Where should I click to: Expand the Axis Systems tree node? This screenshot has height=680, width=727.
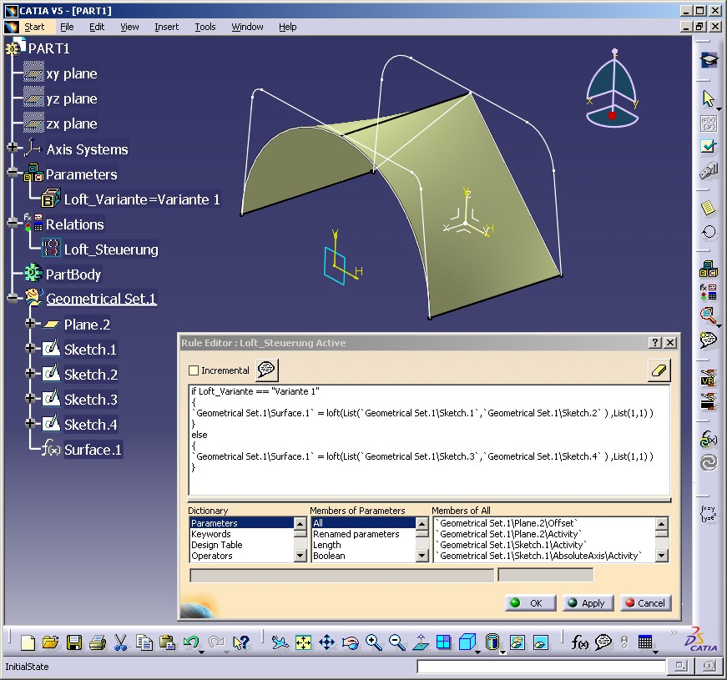pos(13,149)
